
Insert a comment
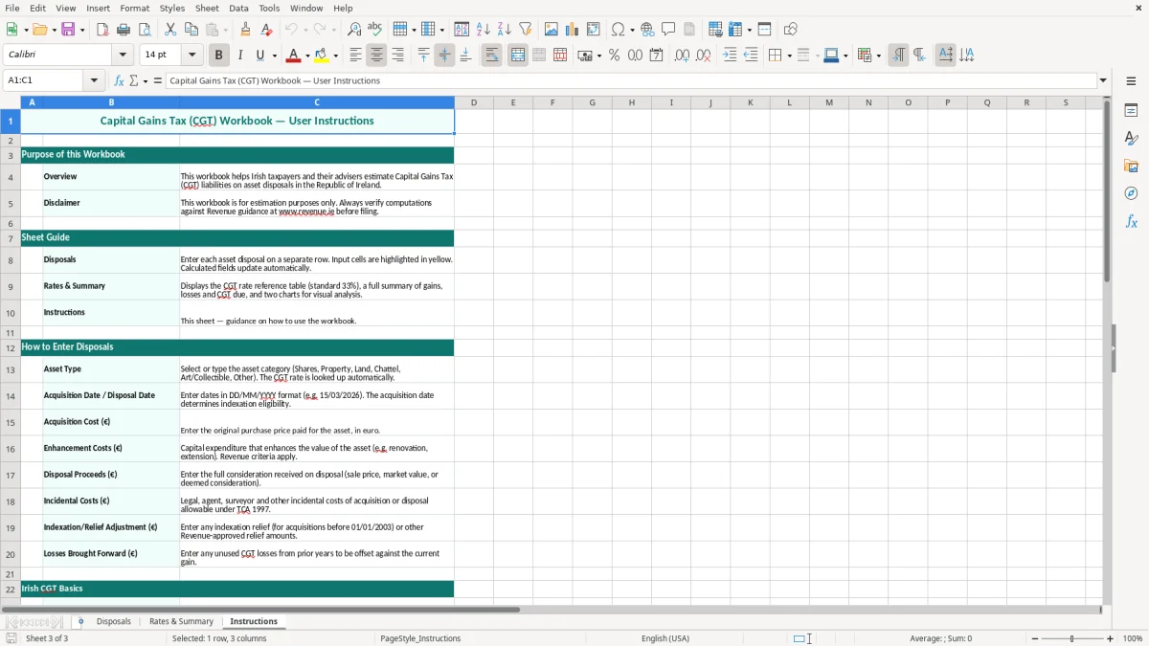click(668, 30)
